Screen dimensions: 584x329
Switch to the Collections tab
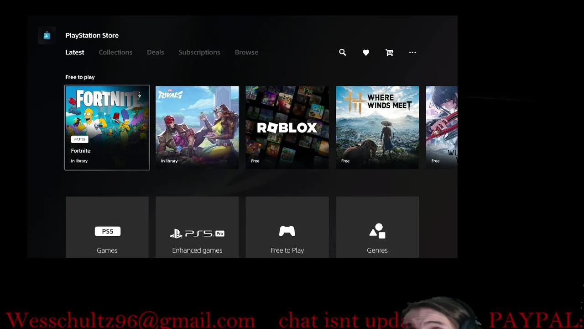(115, 53)
